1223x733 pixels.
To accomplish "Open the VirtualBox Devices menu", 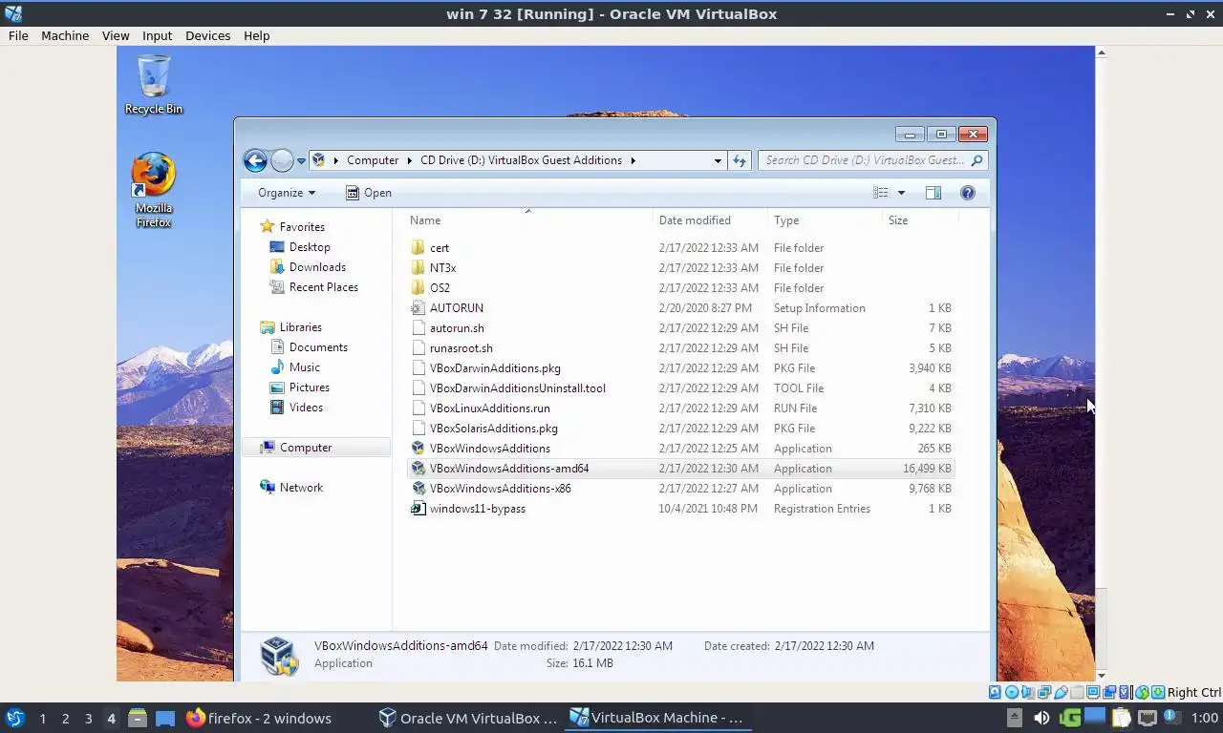I will 207,35.
